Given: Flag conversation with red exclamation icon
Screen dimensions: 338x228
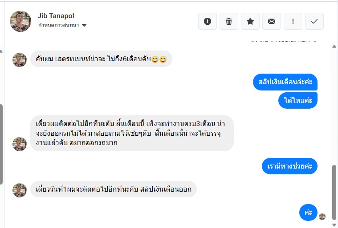Looking at the screenshot, I should coord(293,21).
